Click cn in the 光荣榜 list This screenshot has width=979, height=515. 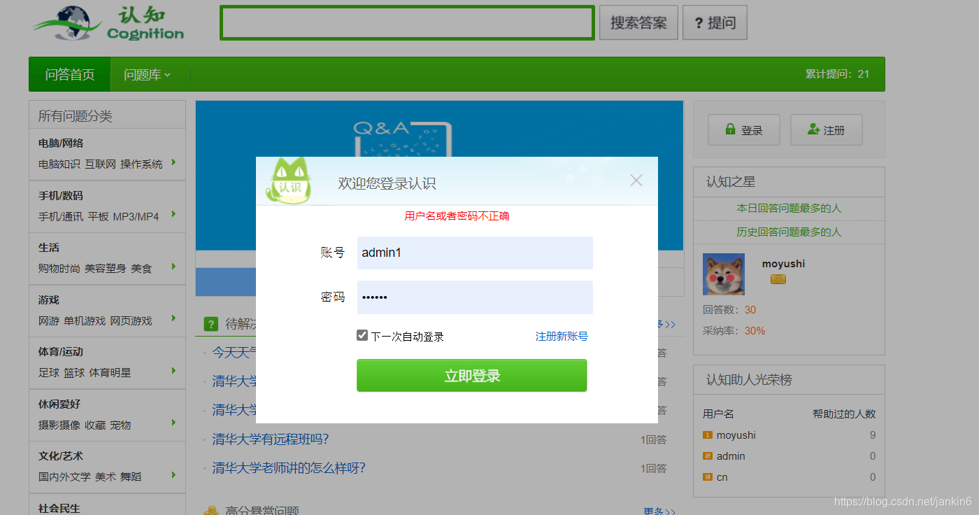tap(722, 477)
